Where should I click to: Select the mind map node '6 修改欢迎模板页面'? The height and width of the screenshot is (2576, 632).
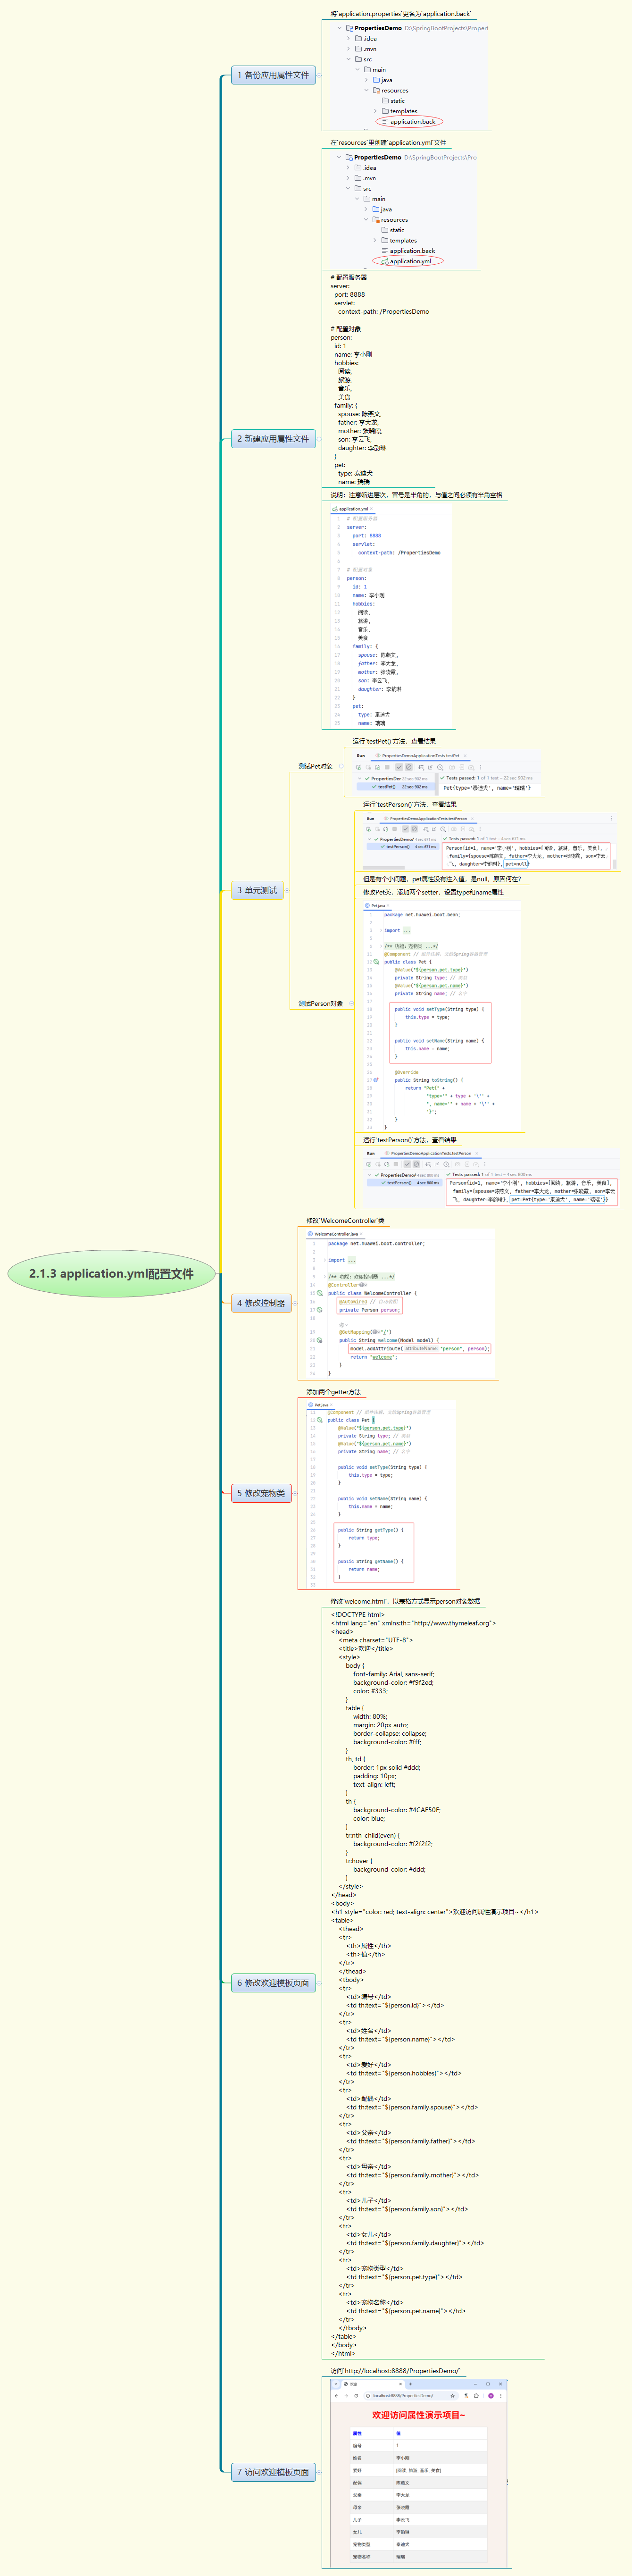coord(273,1983)
